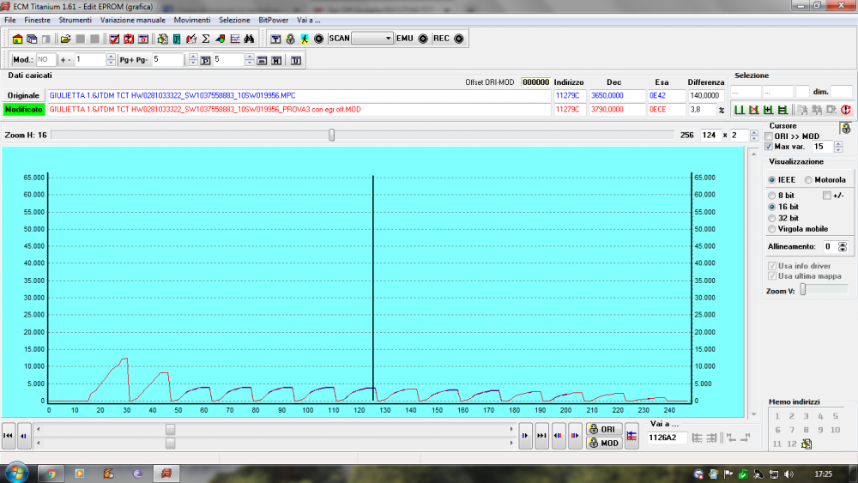The width and height of the screenshot is (858, 483).
Task: Open the Strumenti menu
Action: 75,21
